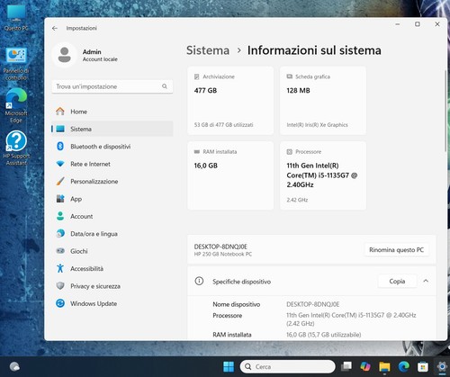
Task: Click the RAM installata 16,0 GB card
Action: pos(230,175)
